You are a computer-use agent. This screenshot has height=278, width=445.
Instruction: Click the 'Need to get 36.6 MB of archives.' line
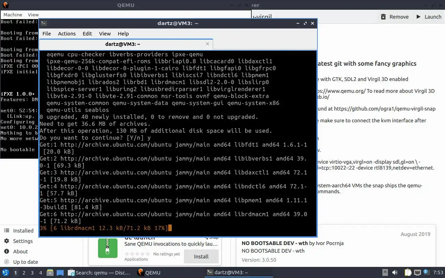[x=95, y=124]
